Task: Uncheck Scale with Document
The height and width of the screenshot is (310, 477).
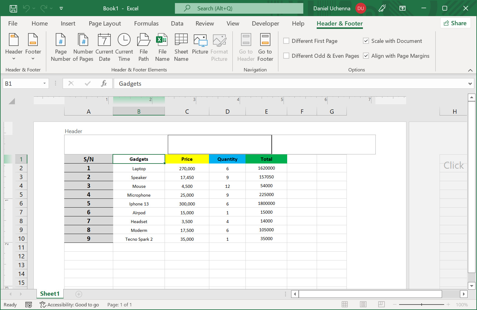Action: (x=366, y=41)
